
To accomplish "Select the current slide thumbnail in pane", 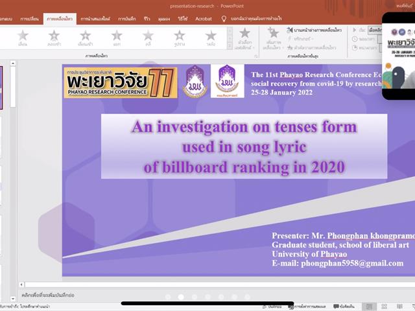I will tap(1, 88).
